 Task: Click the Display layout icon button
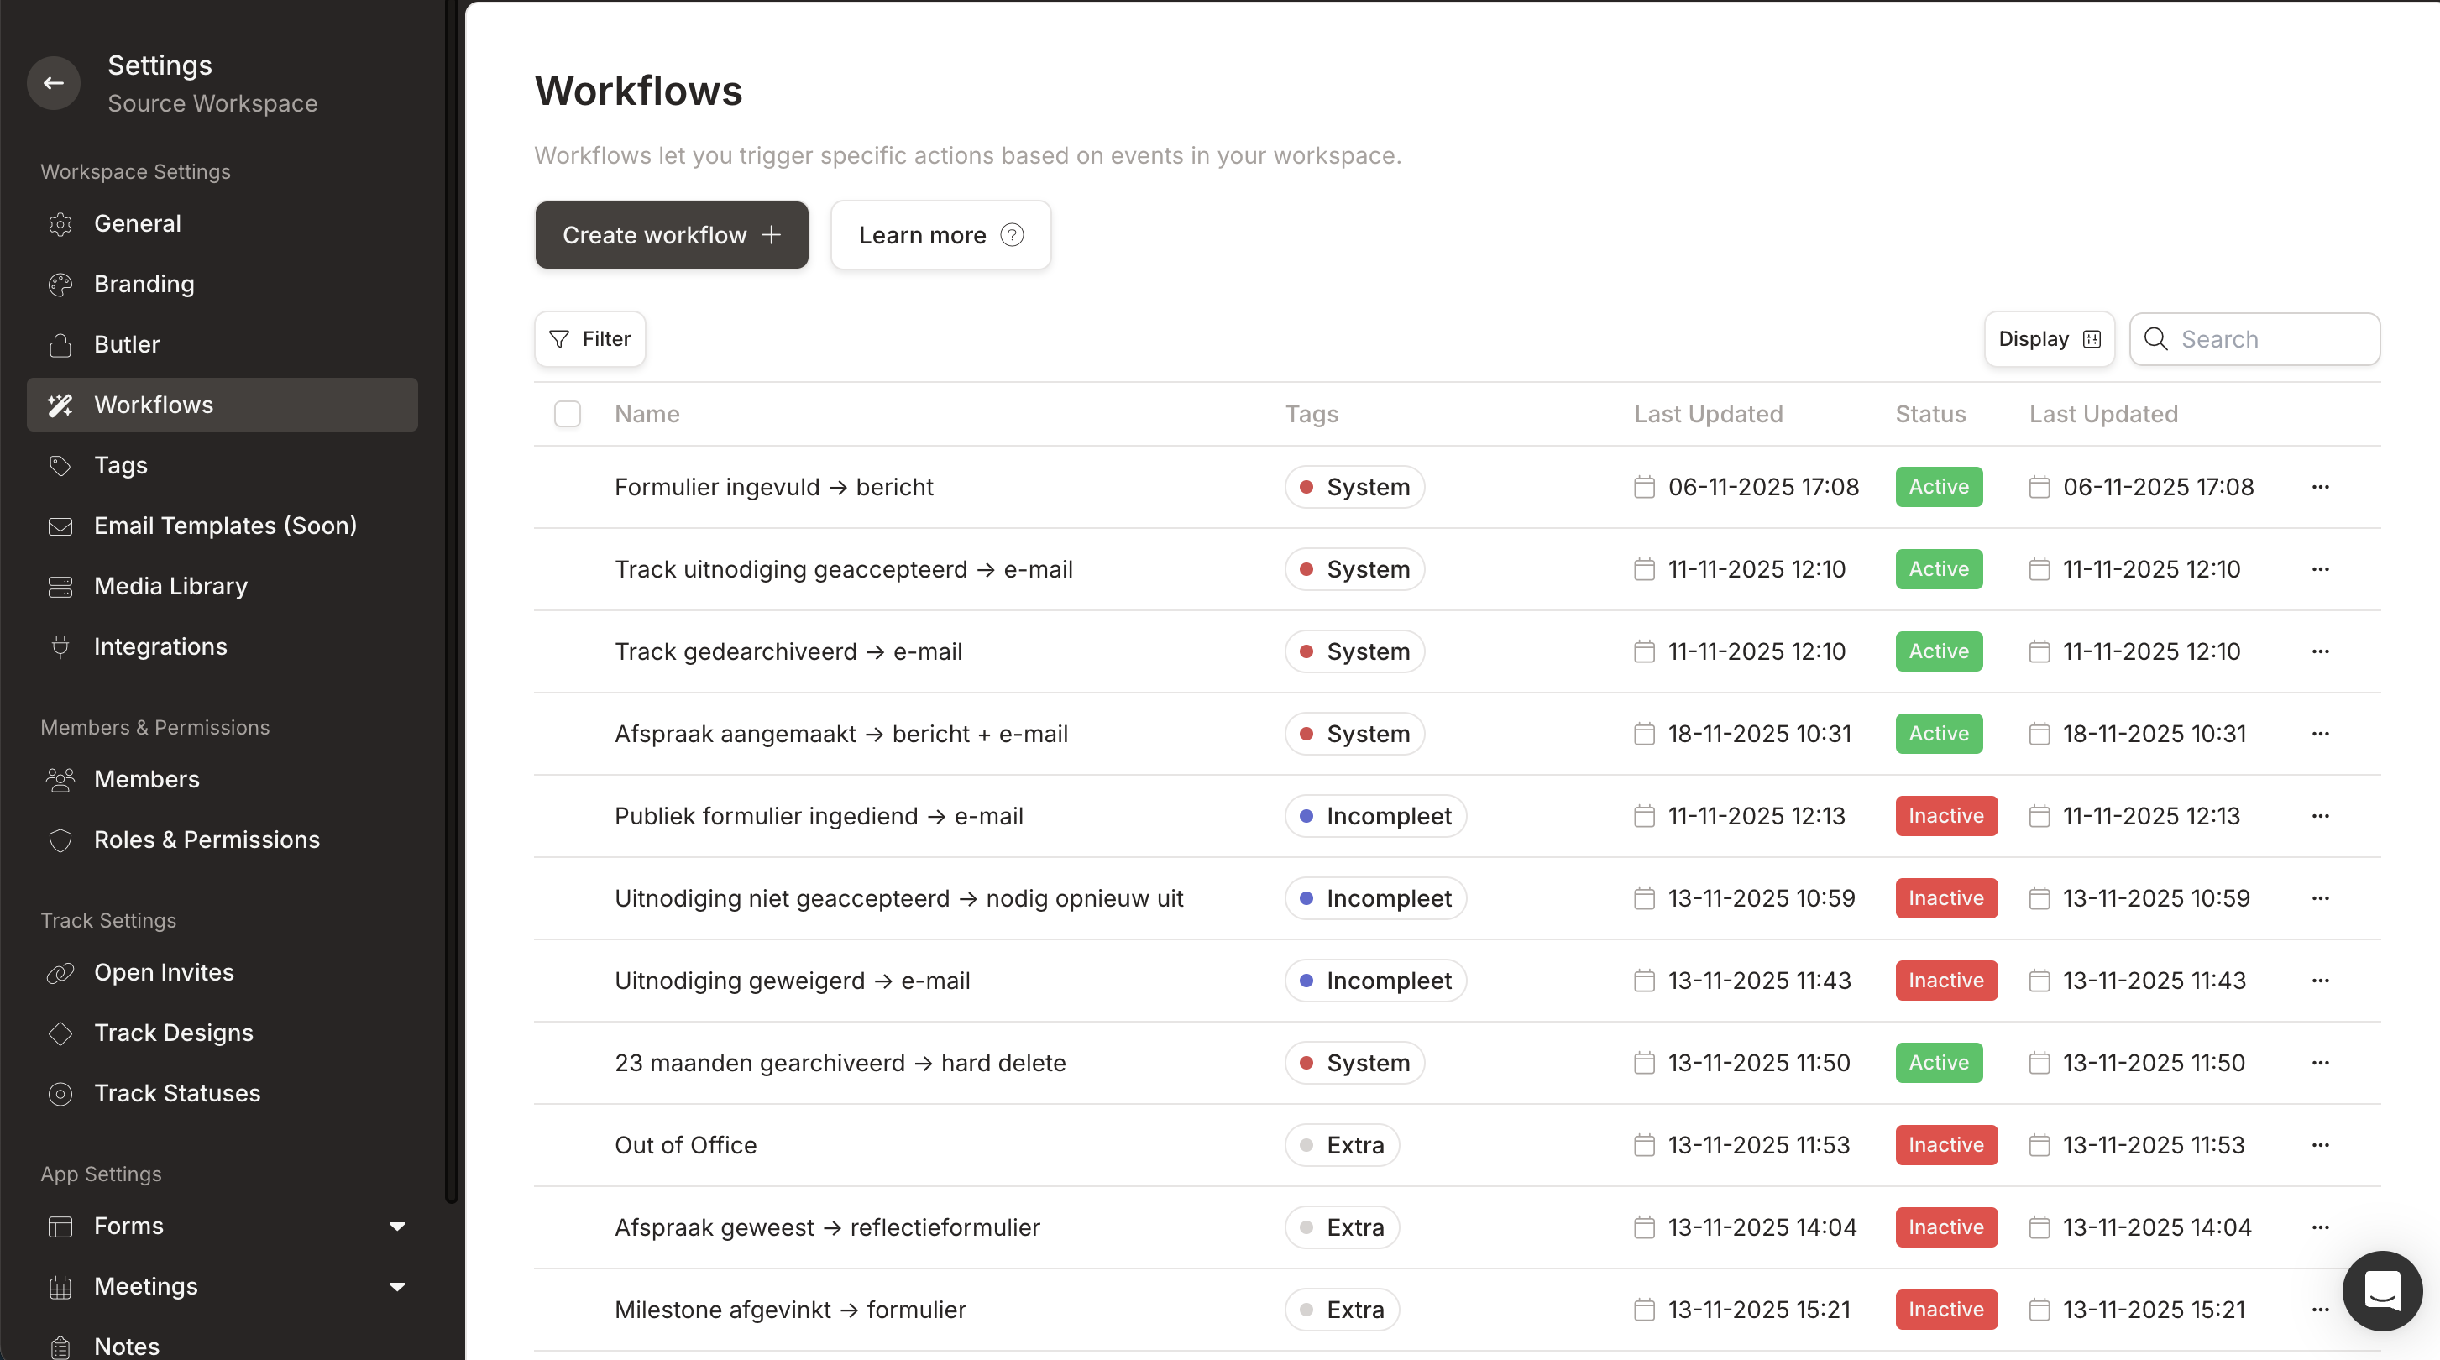coord(2049,339)
